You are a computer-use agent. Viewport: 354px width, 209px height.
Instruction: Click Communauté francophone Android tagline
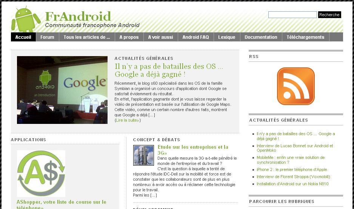pyautogui.click(x=92, y=25)
